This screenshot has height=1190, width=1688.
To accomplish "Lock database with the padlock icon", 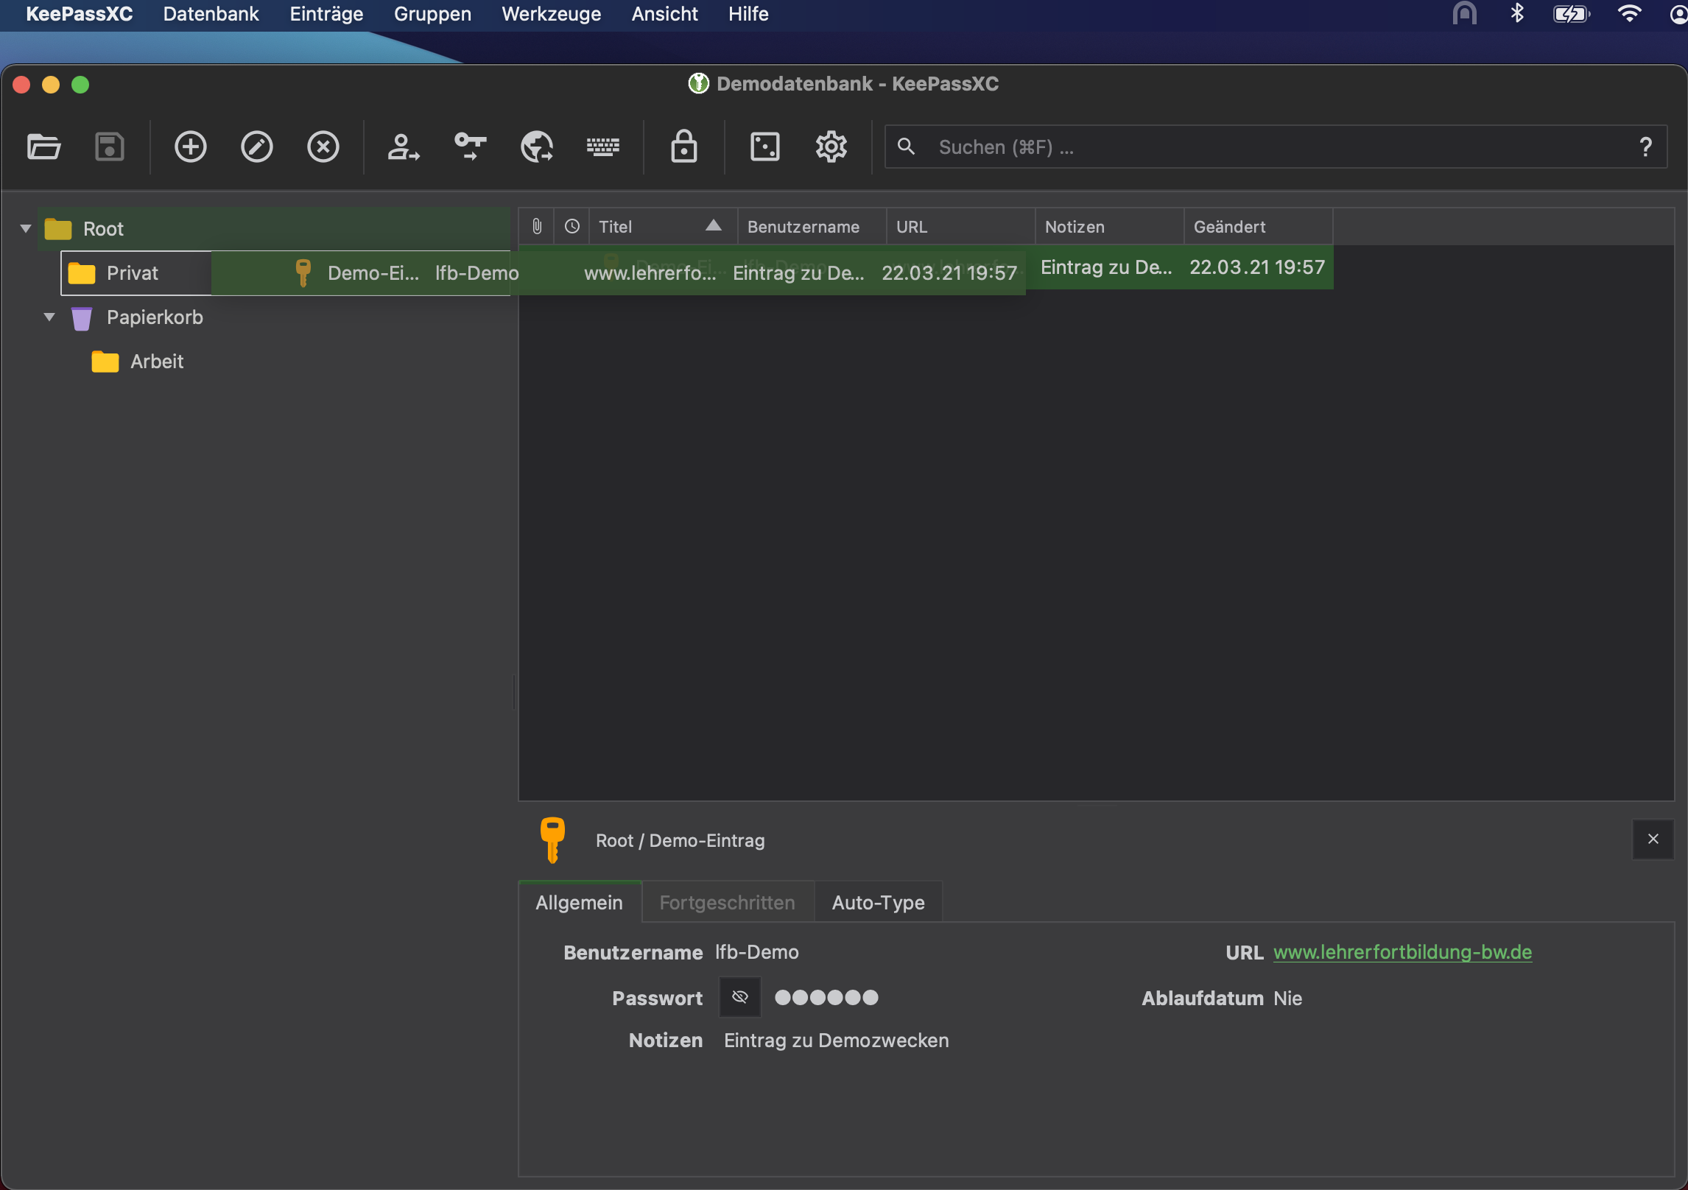I will pos(683,147).
